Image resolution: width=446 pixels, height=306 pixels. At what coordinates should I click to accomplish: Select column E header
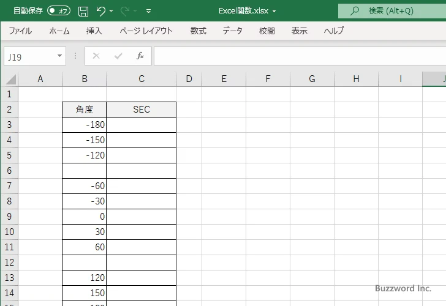click(x=224, y=79)
